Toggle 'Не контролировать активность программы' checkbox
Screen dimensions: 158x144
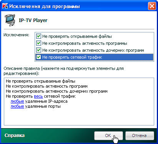click(38, 43)
